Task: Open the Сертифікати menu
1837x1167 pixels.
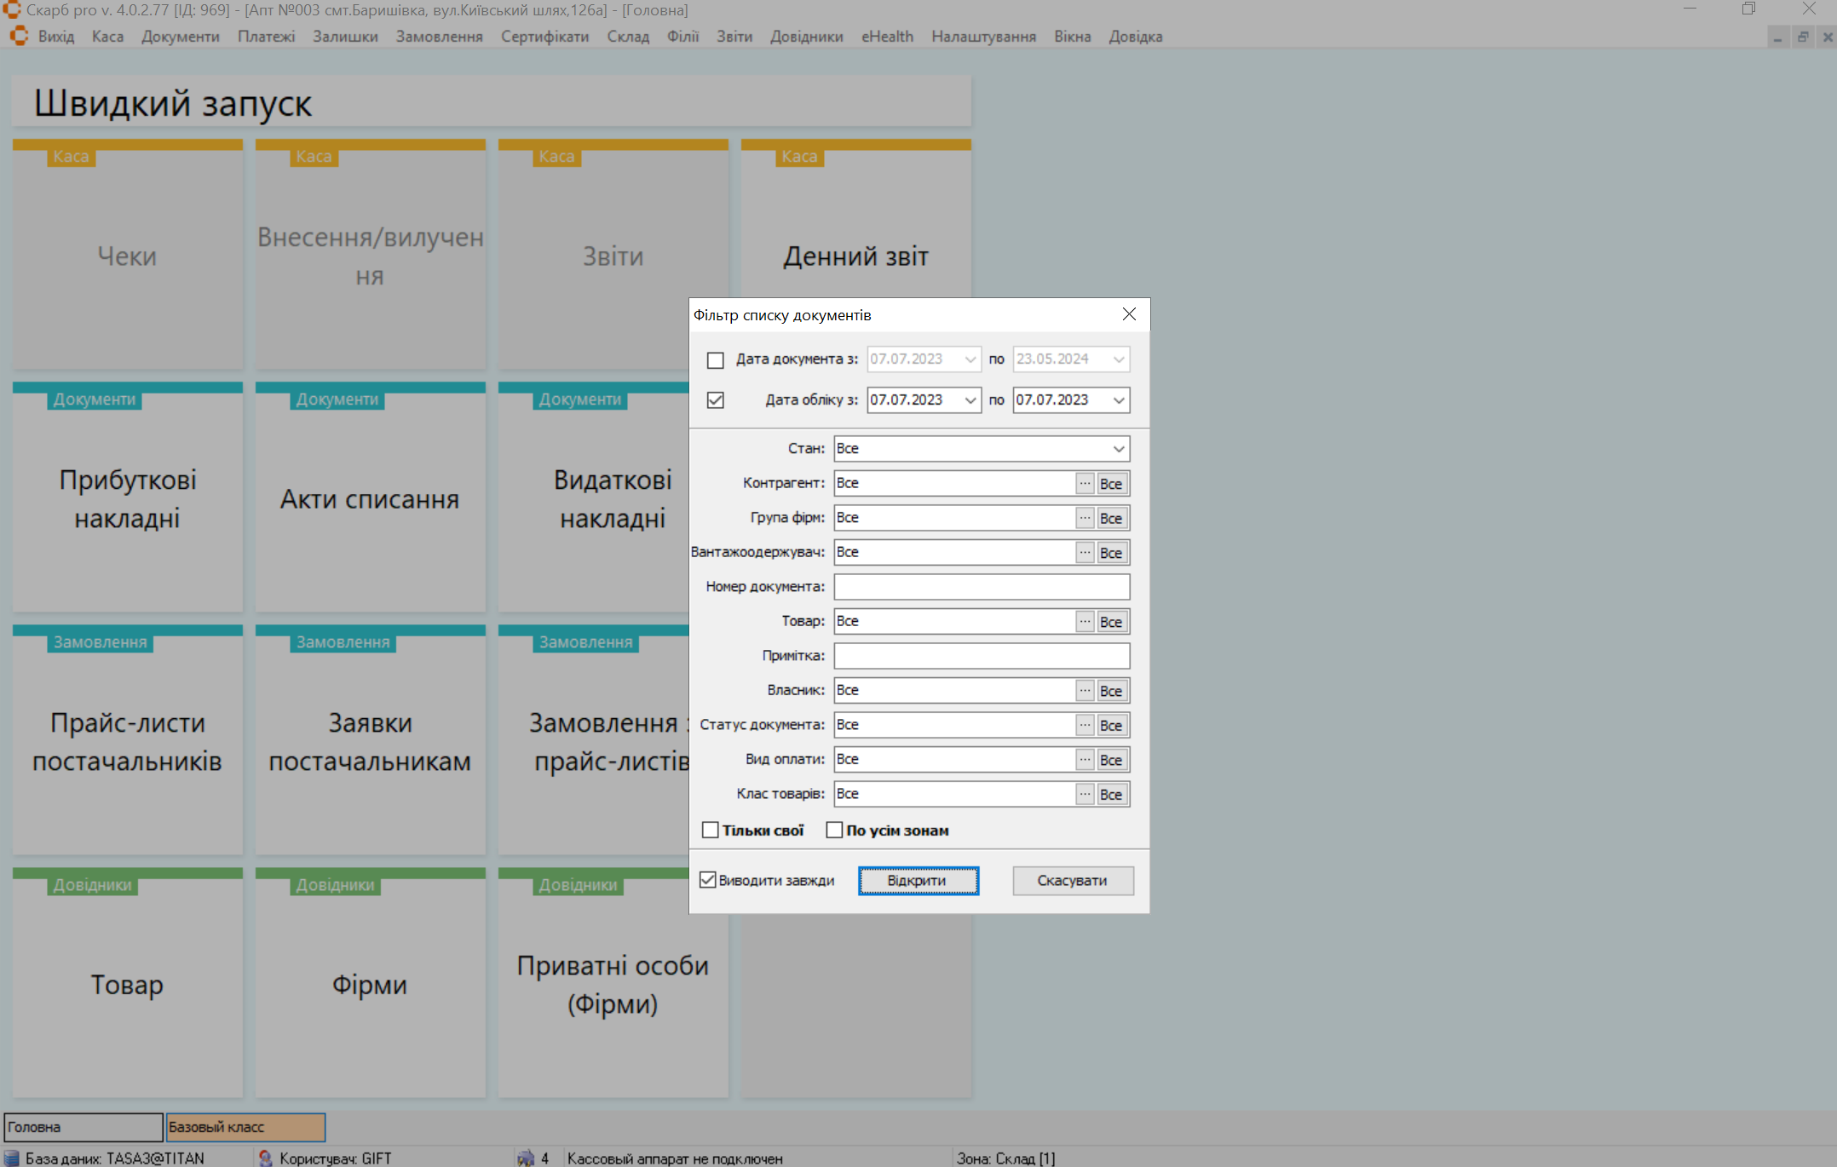Action: click(x=544, y=37)
